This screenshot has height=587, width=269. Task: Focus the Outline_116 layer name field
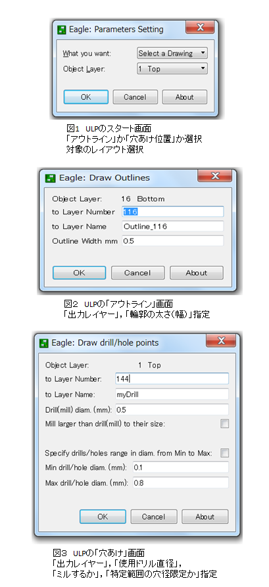173,226
